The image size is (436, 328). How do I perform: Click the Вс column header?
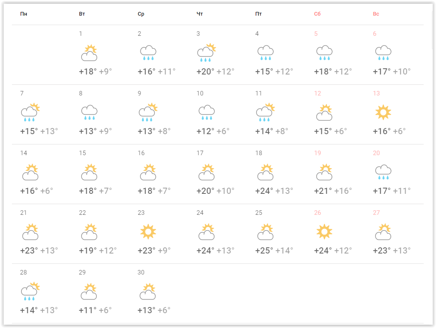376,14
